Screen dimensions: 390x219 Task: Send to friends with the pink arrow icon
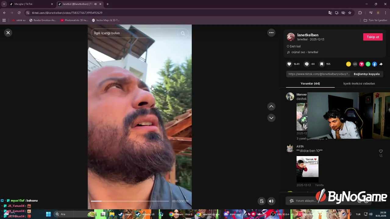coord(361,64)
